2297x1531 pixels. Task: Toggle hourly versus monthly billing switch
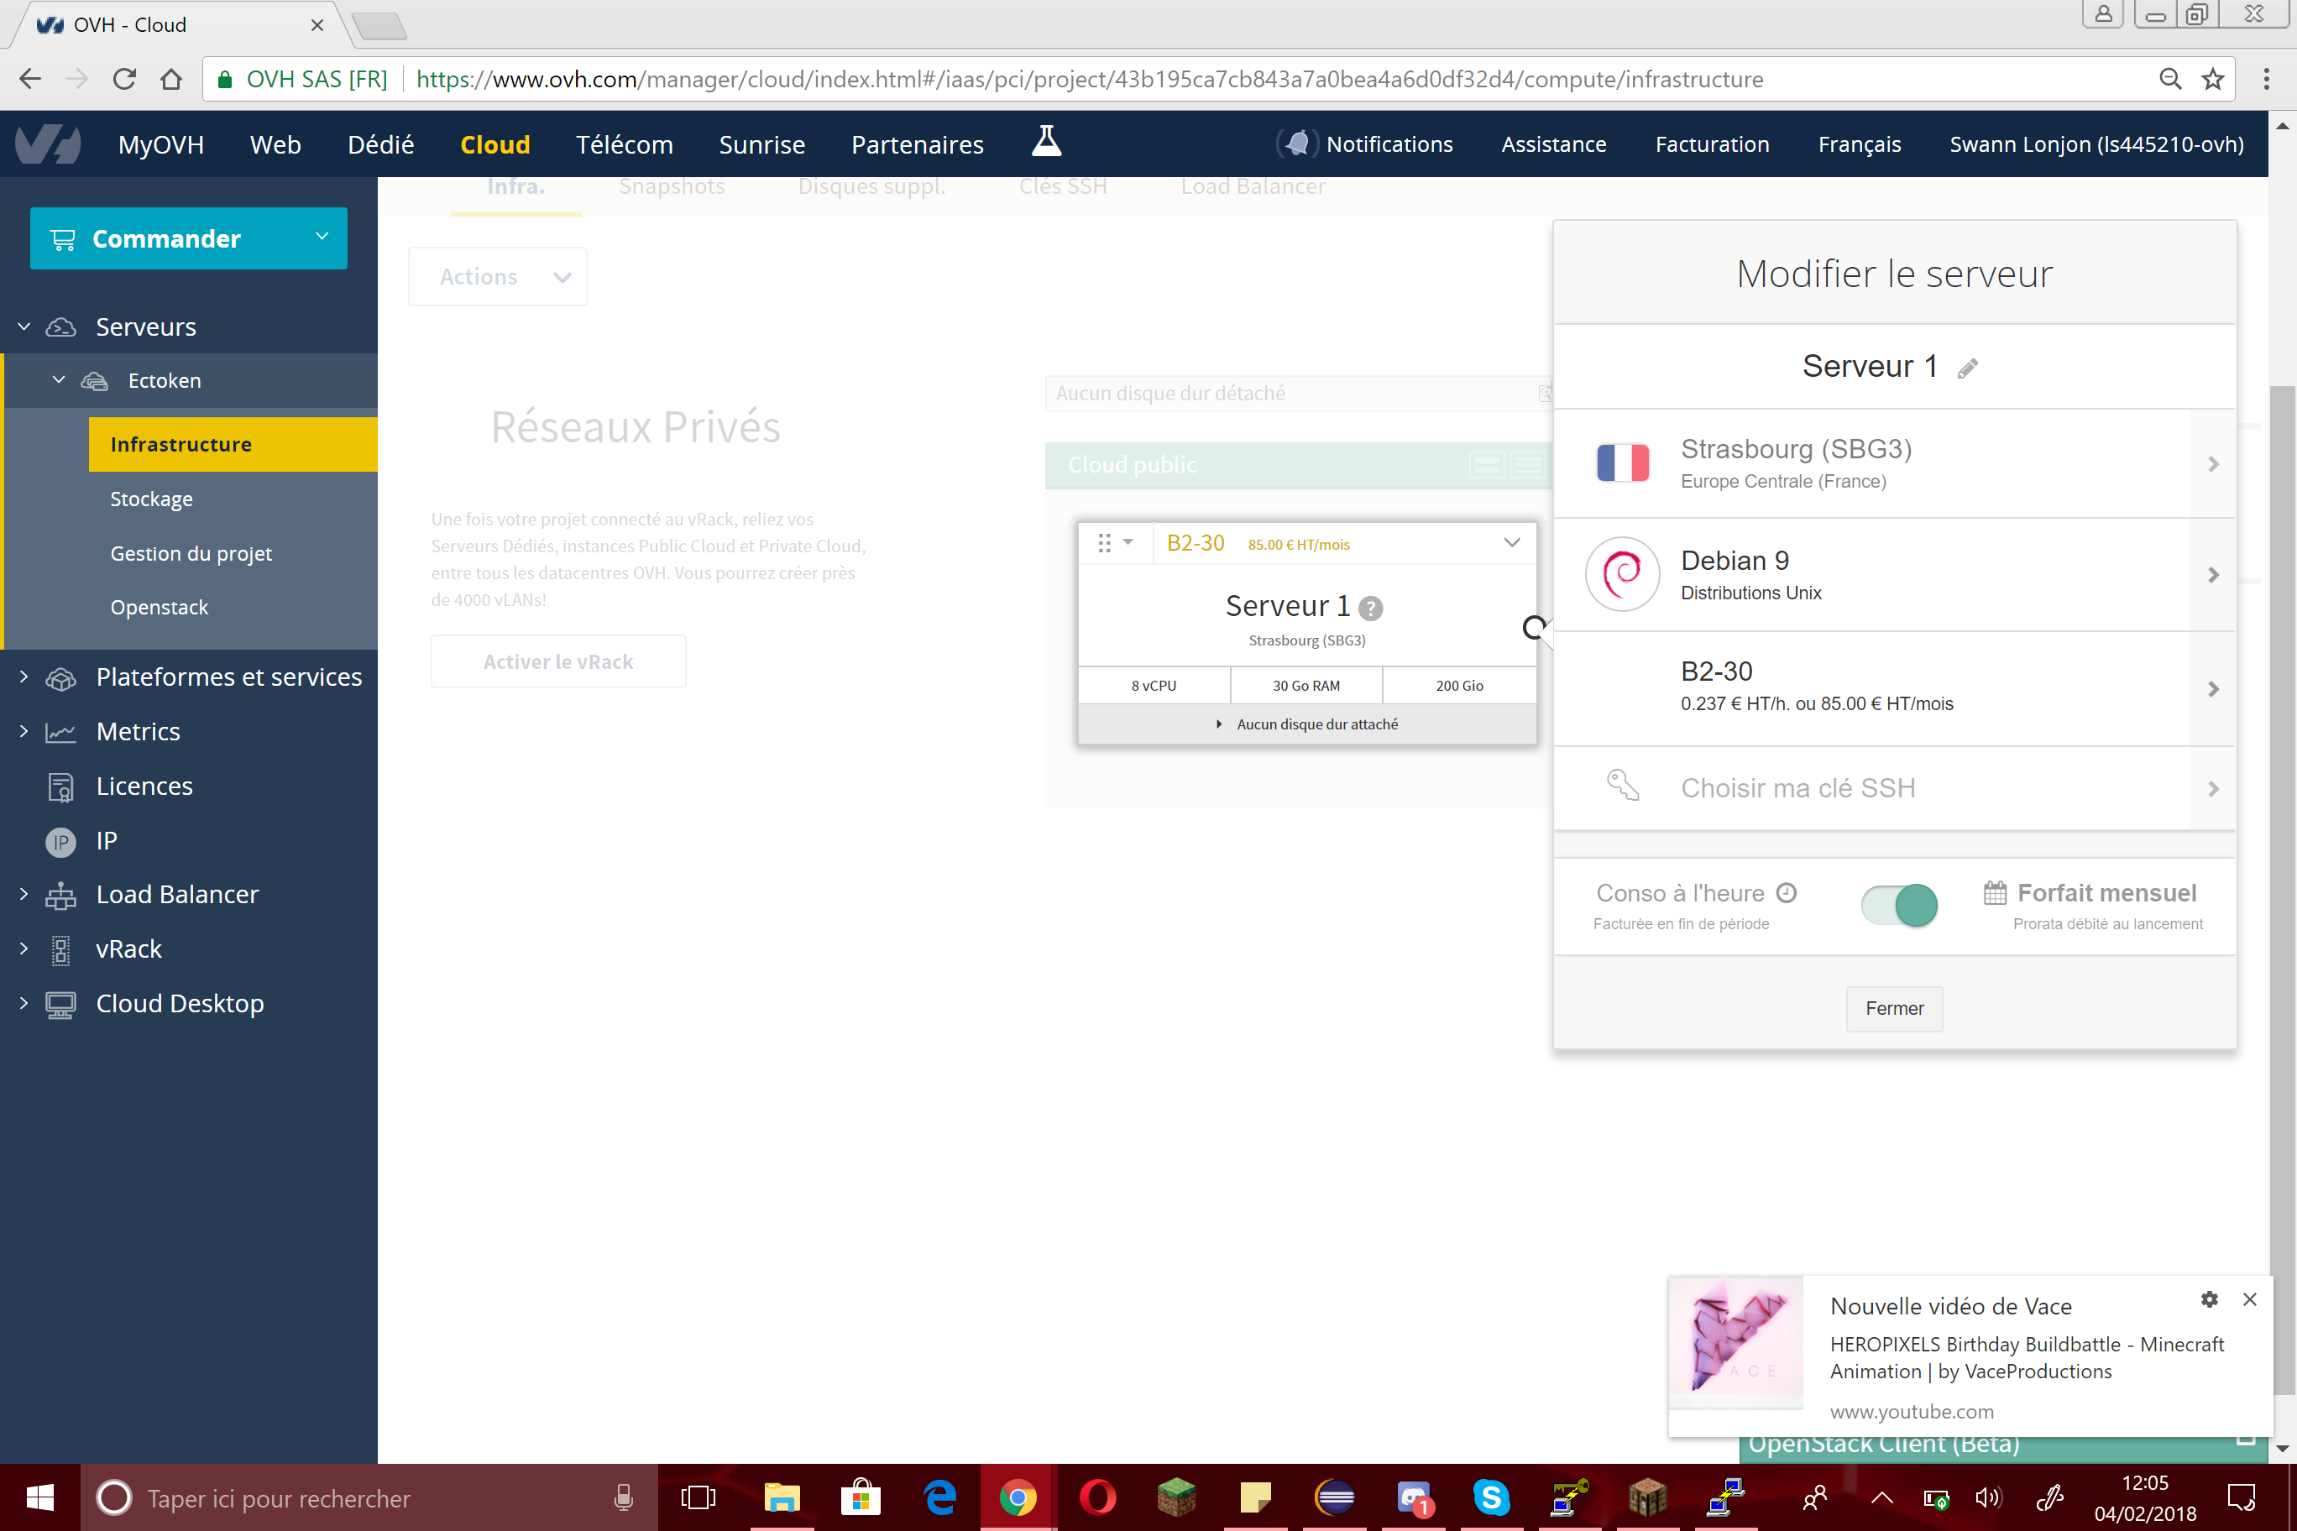[x=1898, y=905]
